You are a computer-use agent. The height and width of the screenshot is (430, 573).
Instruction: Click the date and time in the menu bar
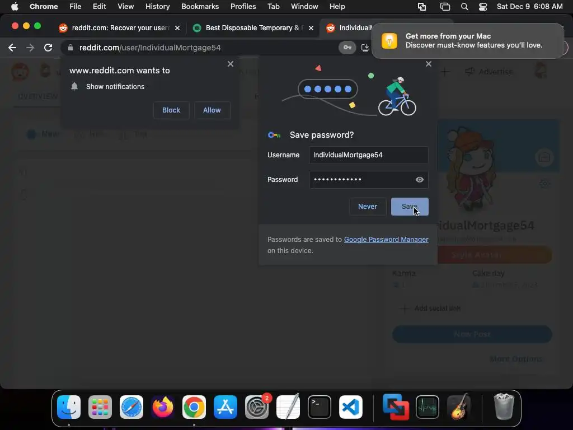529,7
